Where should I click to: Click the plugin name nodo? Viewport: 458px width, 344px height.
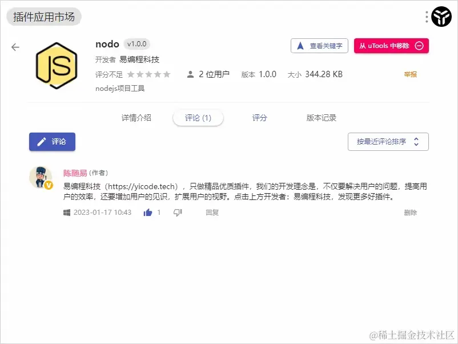tap(107, 44)
